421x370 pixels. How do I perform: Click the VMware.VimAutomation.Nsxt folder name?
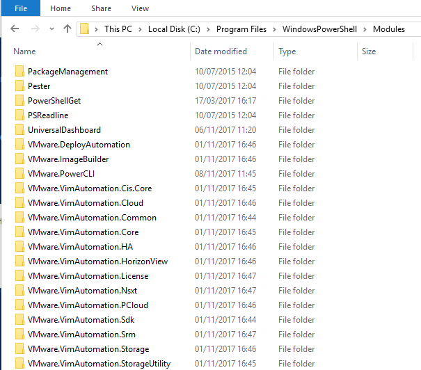click(x=82, y=291)
